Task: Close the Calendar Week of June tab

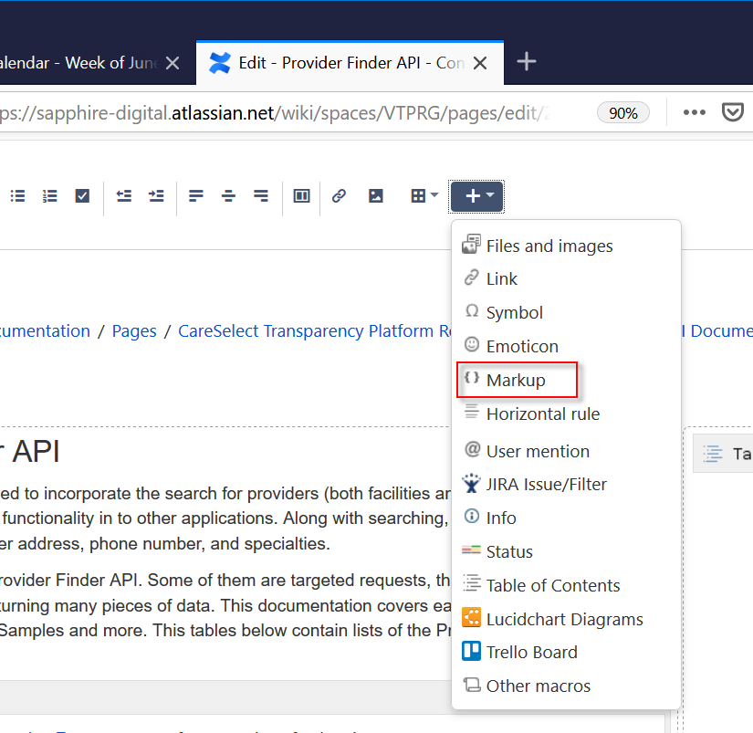Action: 173,63
